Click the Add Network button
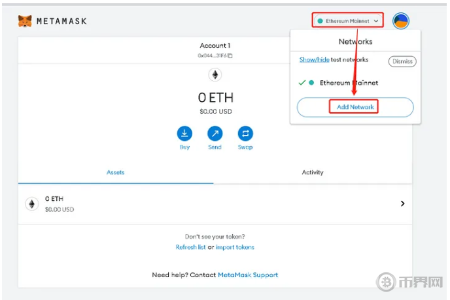Image resolution: width=450 pixels, height=300 pixels. [x=355, y=107]
